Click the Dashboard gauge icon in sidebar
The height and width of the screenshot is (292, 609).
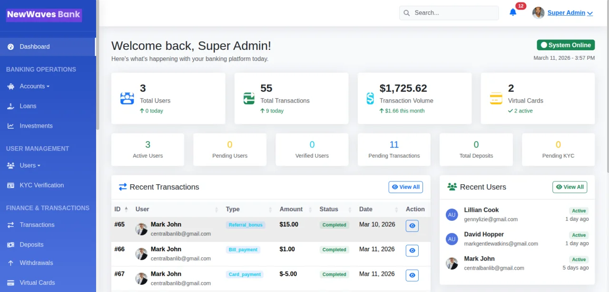pyautogui.click(x=10, y=47)
